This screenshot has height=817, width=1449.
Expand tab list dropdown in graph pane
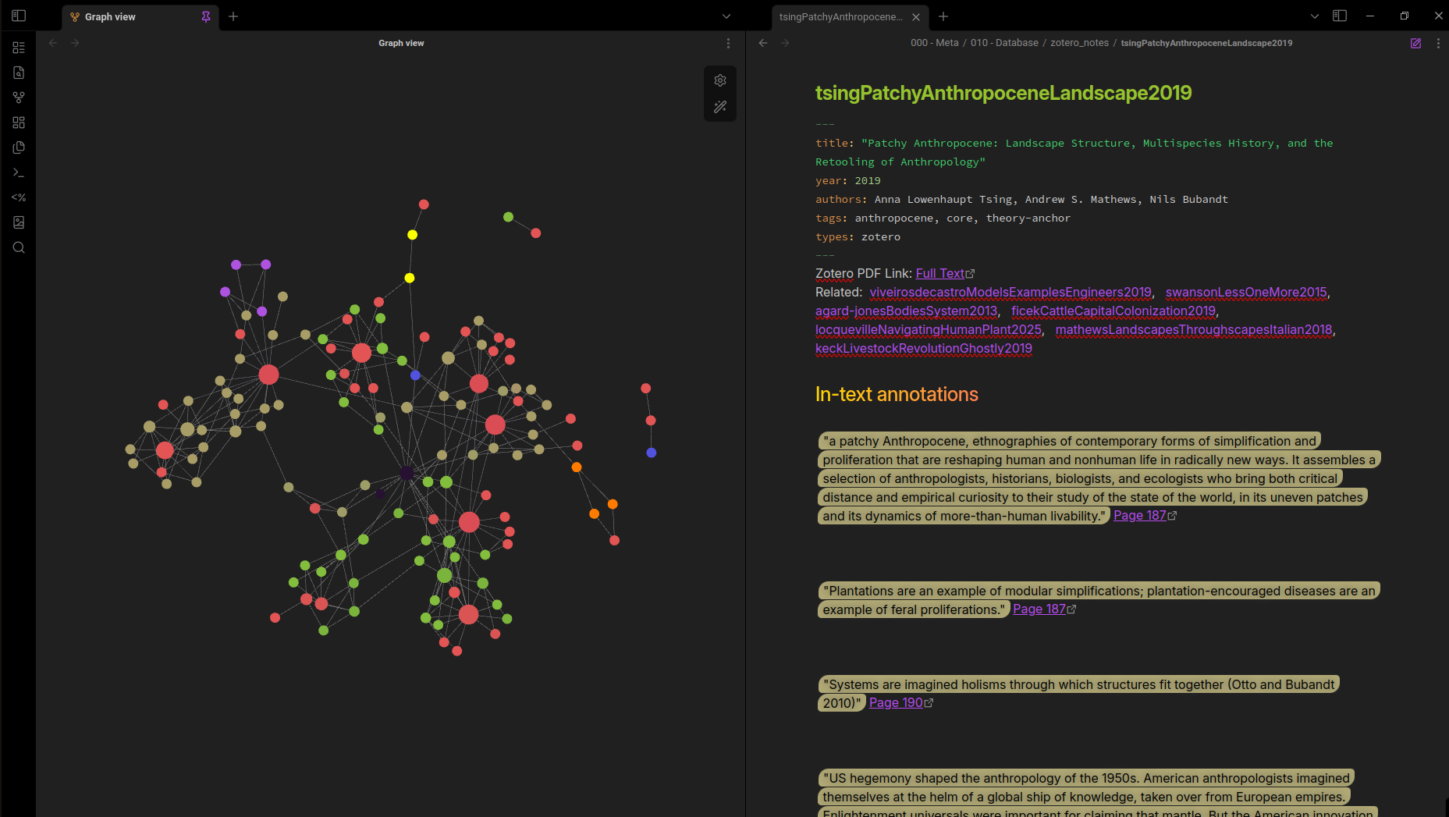[726, 16]
